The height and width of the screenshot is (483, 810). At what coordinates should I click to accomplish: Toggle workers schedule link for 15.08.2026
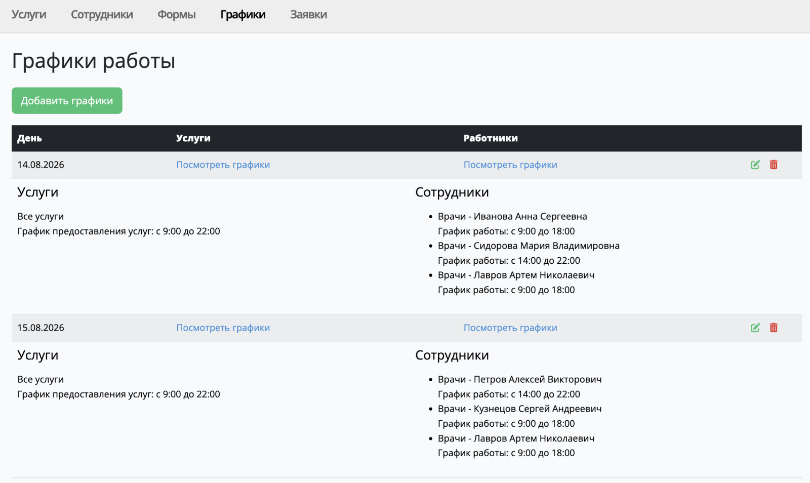(510, 328)
